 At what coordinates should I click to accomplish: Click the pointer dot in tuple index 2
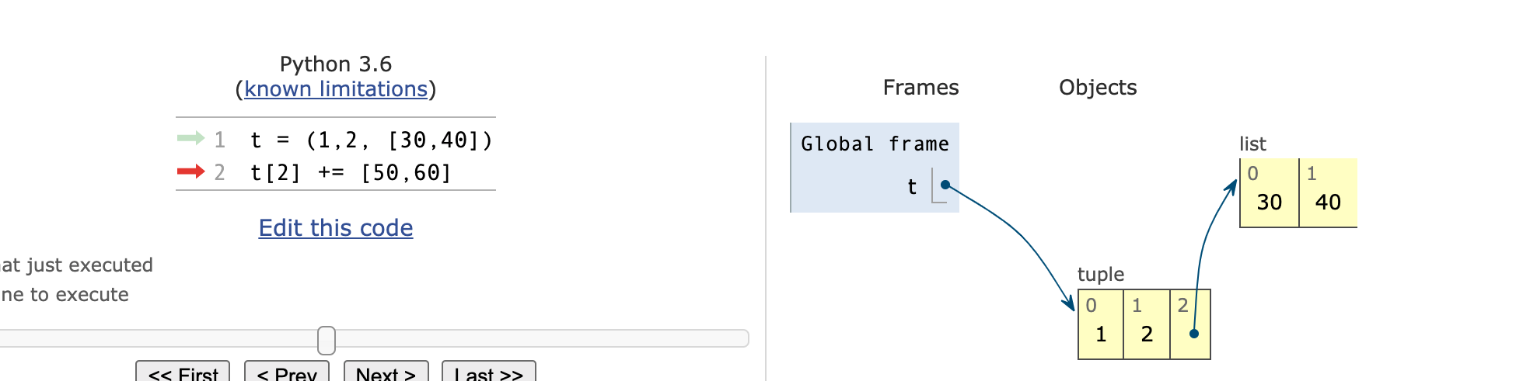pos(1194,334)
